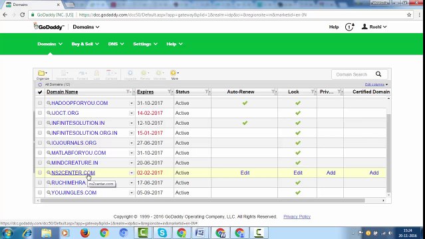The height and width of the screenshot is (239, 425).
Task: Open the Settings menu
Action: coord(145,44)
